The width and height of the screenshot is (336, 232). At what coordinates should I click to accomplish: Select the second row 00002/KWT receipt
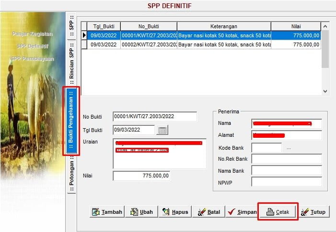(x=149, y=44)
